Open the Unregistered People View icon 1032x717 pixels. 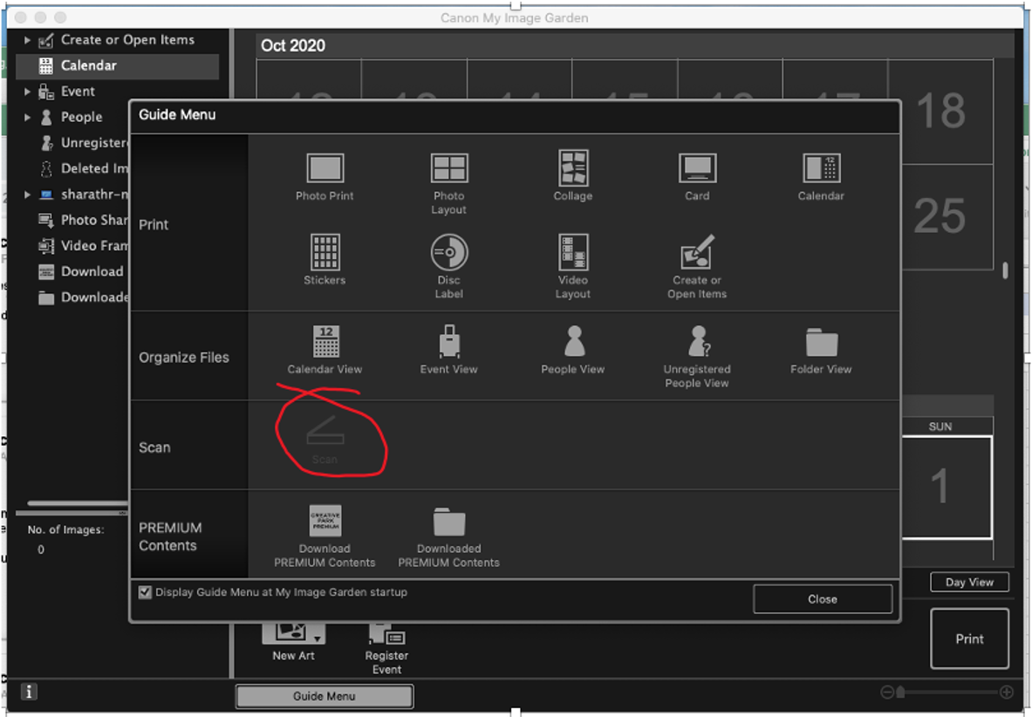coord(696,342)
